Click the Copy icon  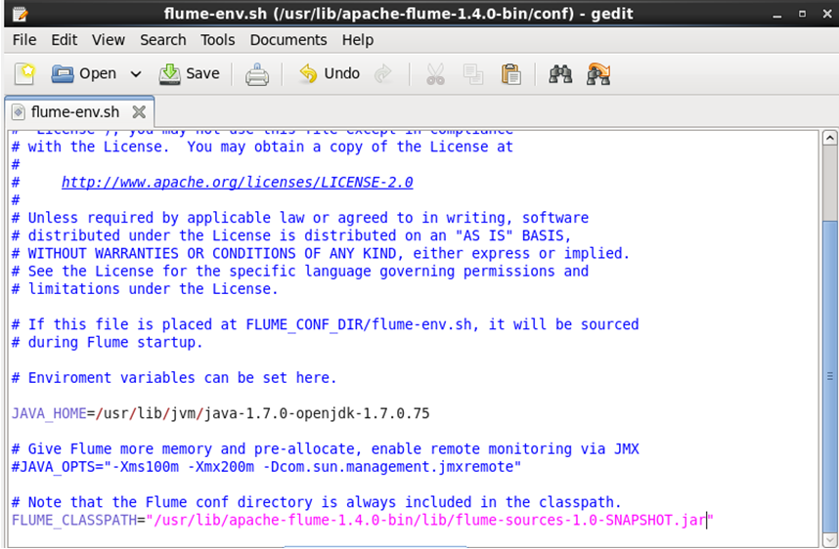pyautogui.click(x=473, y=74)
